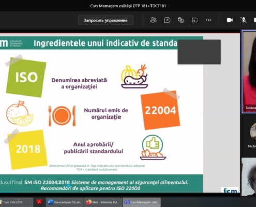
Task: Open the reactions icon in meeting toolbar
Action: tap(181, 20)
